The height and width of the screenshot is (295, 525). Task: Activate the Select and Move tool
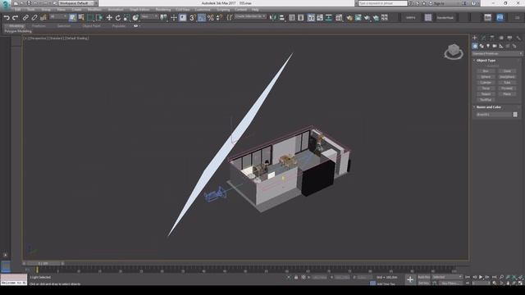[109, 18]
